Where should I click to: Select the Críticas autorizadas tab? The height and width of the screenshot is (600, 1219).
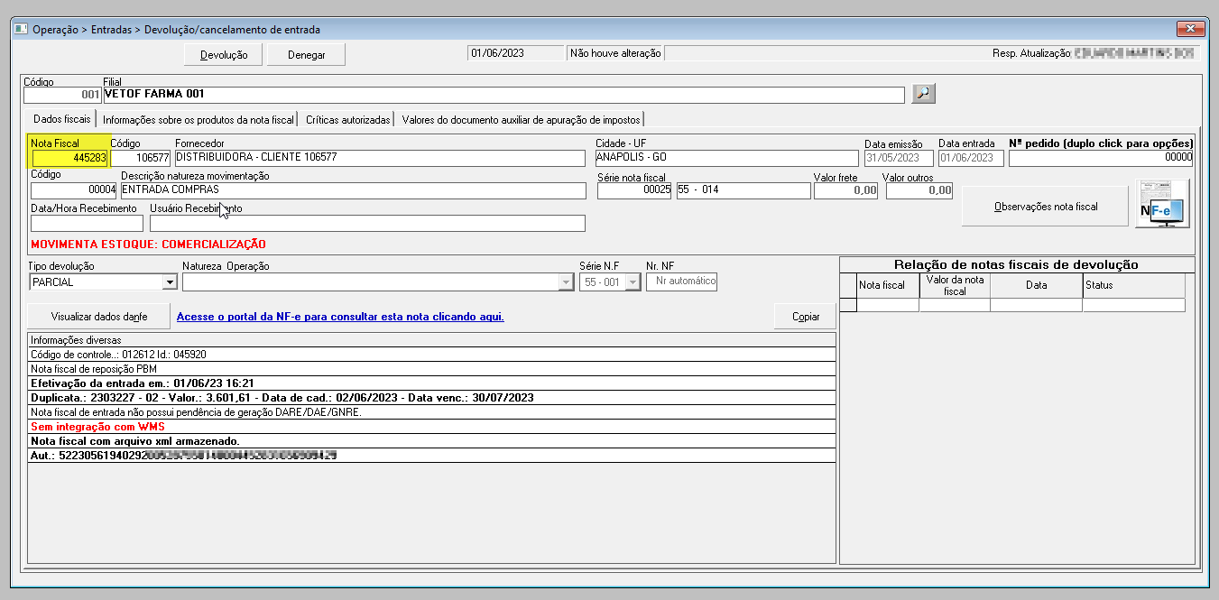347,119
